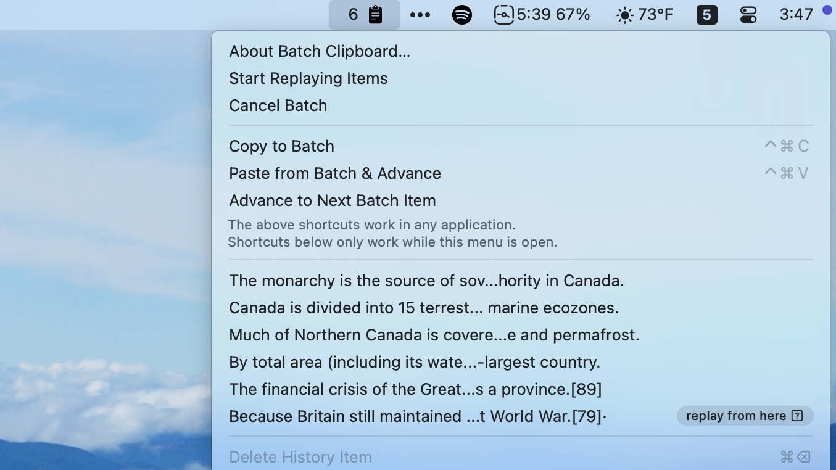The image size is (836, 470).
Task: Click the square 5 badge menu bar icon
Action: [x=707, y=14]
